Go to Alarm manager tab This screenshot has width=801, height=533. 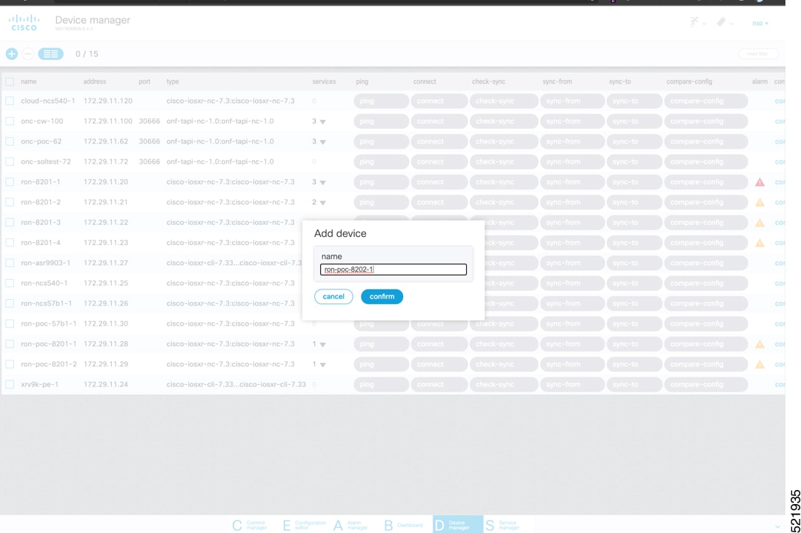pyautogui.click(x=351, y=525)
